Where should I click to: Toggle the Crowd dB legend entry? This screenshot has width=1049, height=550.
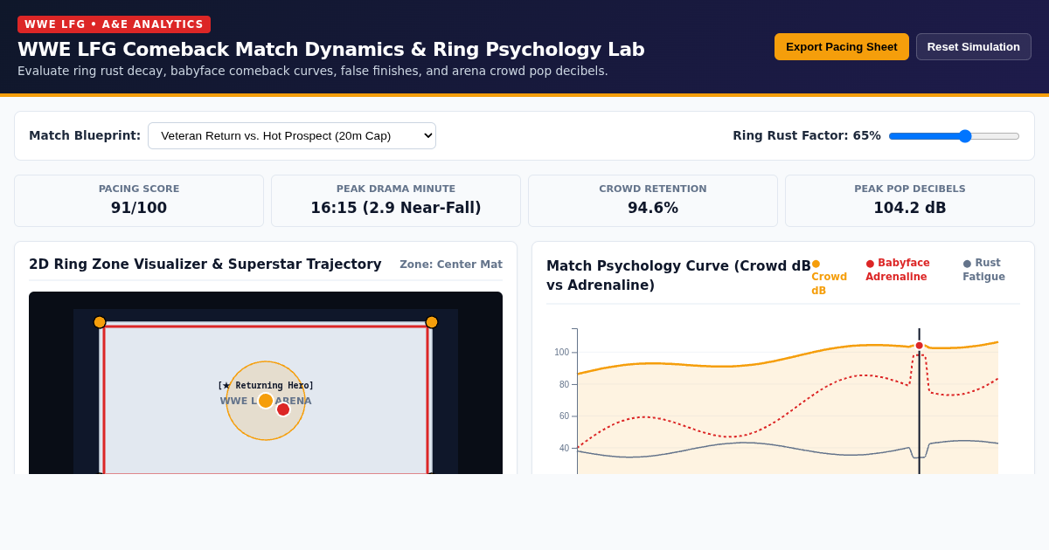[x=829, y=277]
